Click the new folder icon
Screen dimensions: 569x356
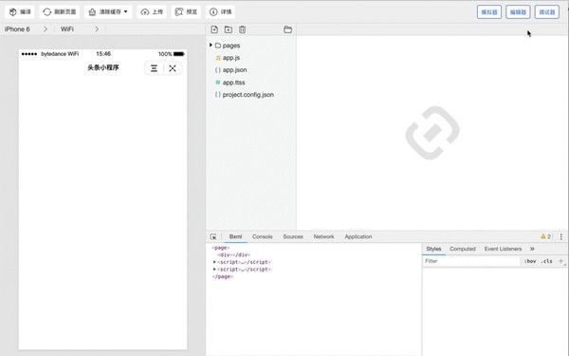tap(229, 29)
